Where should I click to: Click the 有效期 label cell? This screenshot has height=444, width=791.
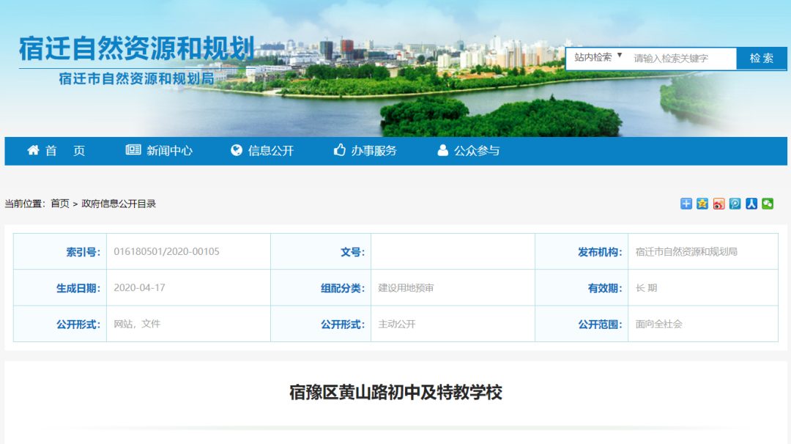[582, 288]
